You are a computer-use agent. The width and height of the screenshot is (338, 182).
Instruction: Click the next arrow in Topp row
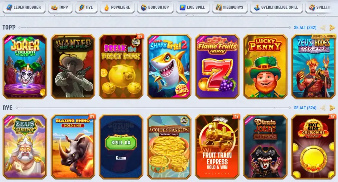pyautogui.click(x=332, y=27)
